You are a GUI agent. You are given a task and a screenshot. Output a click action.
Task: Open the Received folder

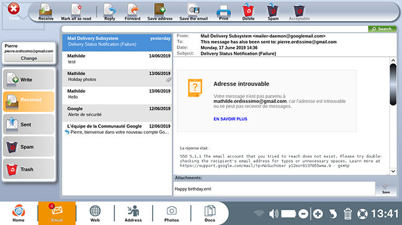click(x=28, y=102)
